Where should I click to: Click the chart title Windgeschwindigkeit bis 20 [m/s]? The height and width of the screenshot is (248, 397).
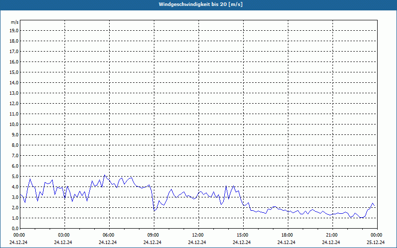click(x=200, y=4)
